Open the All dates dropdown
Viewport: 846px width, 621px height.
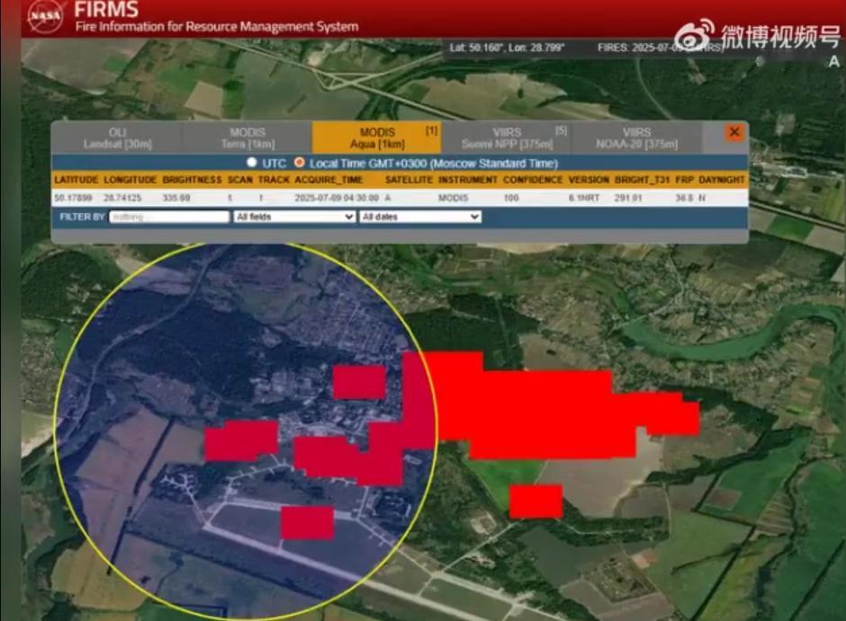pos(419,217)
